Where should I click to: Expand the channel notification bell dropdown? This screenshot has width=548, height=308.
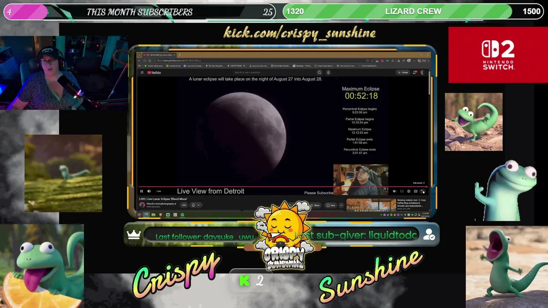pyautogui.click(x=196, y=205)
